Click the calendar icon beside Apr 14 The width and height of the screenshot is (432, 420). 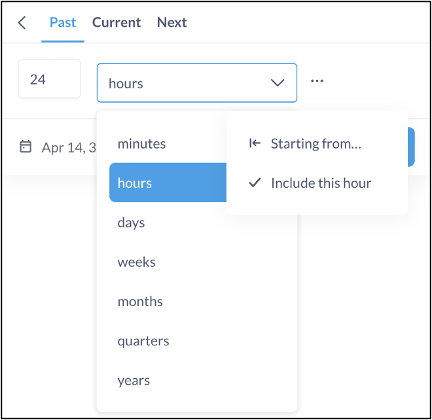26,147
